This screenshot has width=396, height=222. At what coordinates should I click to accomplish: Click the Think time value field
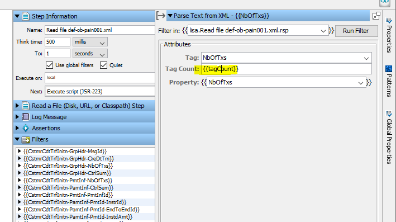pyautogui.click(x=58, y=42)
